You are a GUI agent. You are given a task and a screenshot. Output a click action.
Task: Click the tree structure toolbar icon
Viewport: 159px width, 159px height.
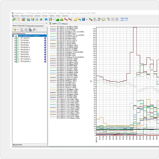point(19,19)
